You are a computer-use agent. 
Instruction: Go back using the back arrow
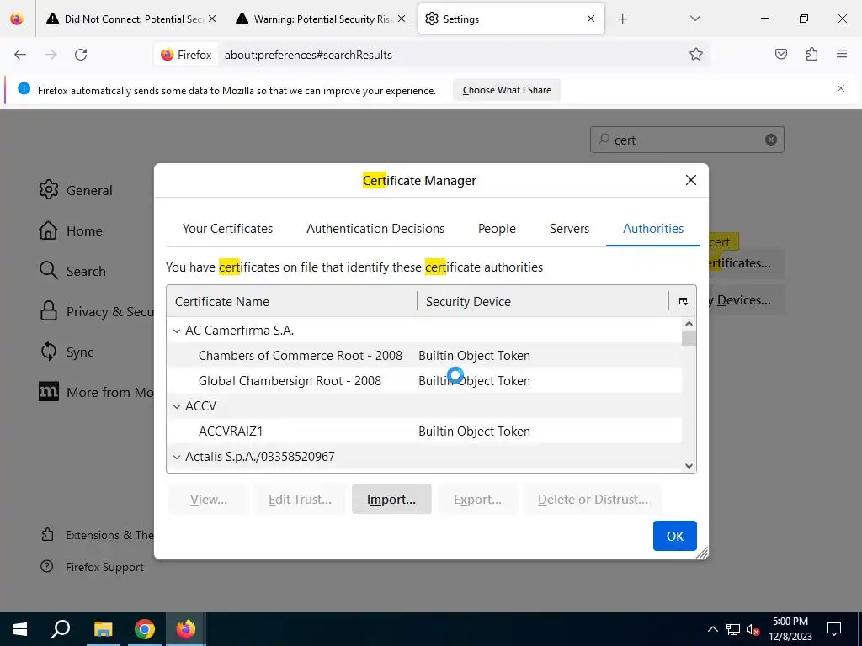pos(20,55)
